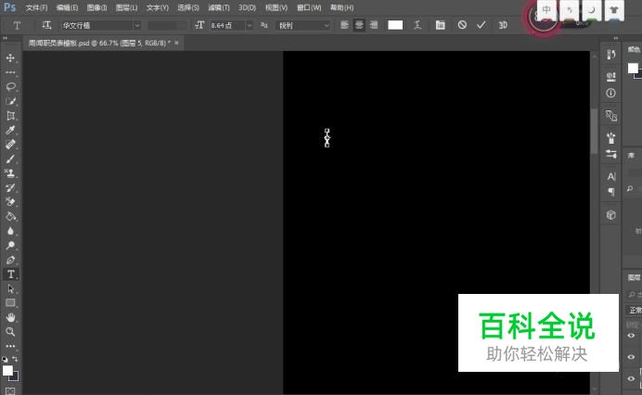Select the Blur tool
Viewport: 642px width, 395px height.
pos(10,231)
